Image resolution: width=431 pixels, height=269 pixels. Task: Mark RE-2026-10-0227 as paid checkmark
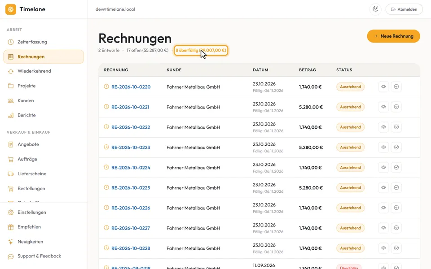[396, 228]
